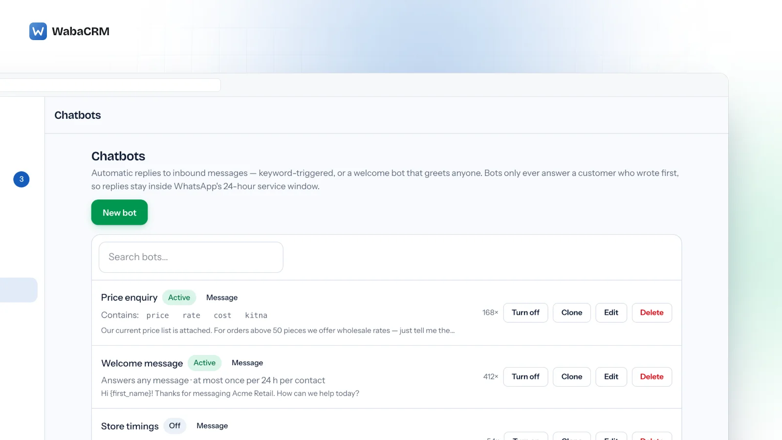The height and width of the screenshot is (440, 782).
Task: Click the WabaCRM logo icon
Action: point(38,31)
